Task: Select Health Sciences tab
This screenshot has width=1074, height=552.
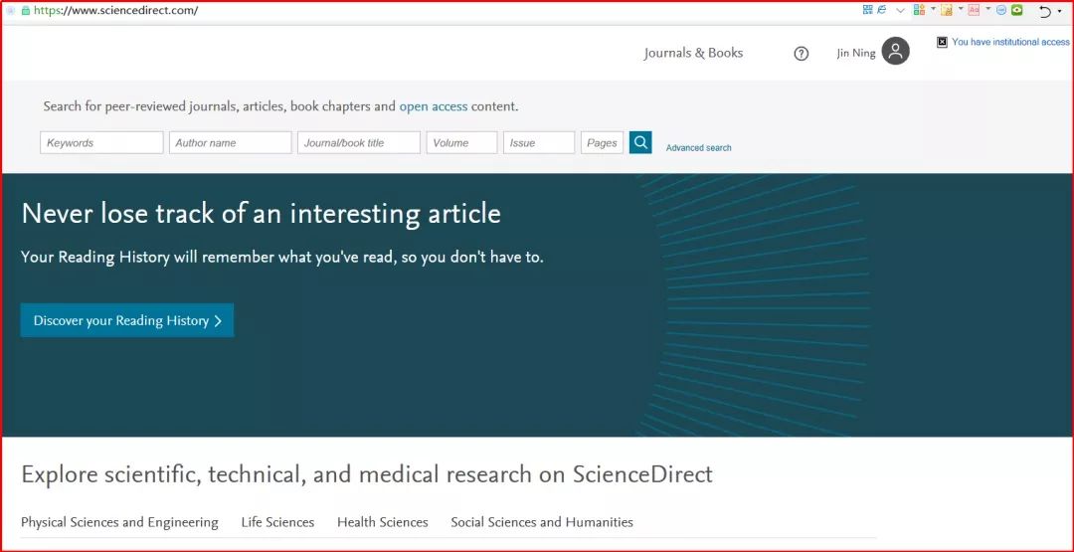Action: click(x=382, y=522)
